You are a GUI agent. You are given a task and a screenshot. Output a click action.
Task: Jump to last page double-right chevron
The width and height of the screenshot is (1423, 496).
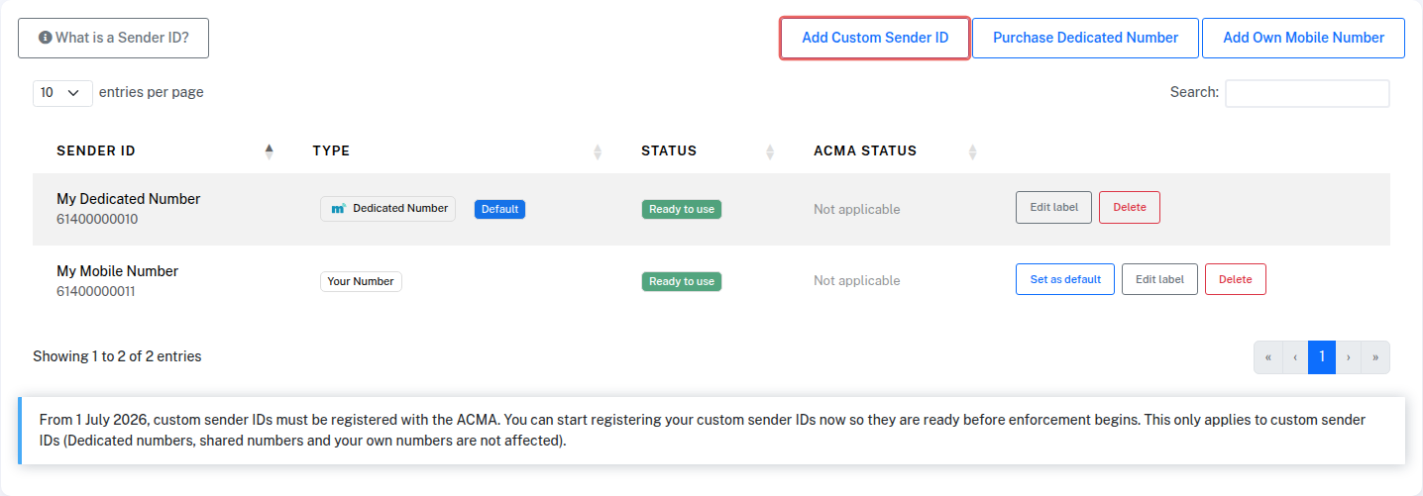tap(1375, 357)
